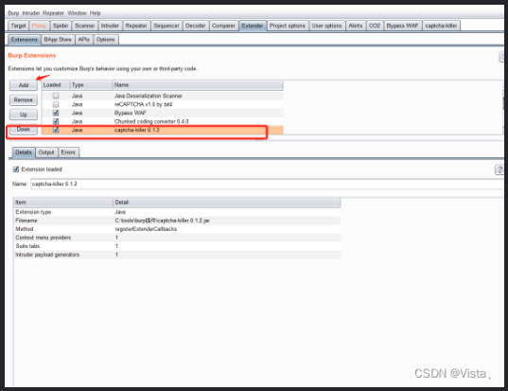Select the Extensions sub-tab
Screen dimensions: 508x391
pos(25,40)
